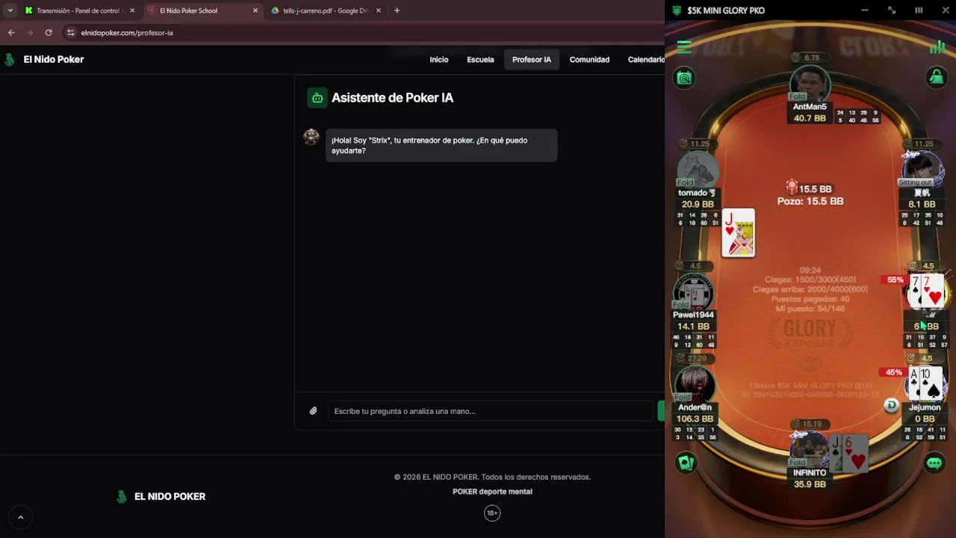956x538 pixels.
Task: Reload the browser page
Action: (x=49, y=33)
